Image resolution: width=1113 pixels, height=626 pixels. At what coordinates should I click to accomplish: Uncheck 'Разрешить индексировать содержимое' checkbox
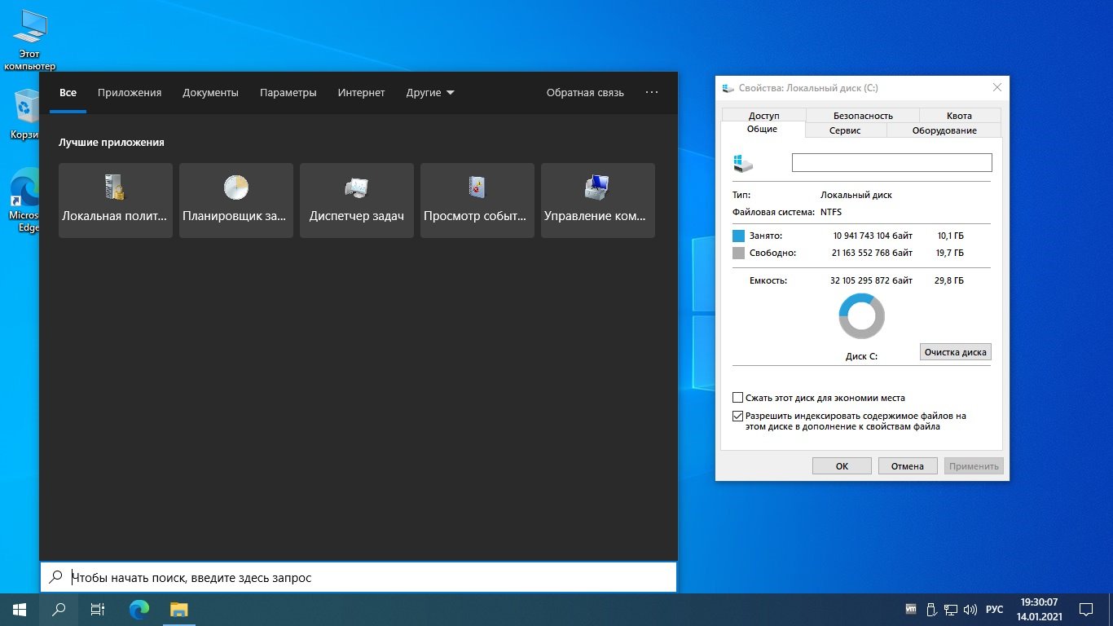click(738, 416)
